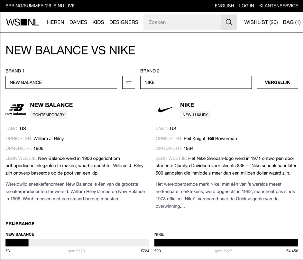Open the LOG IN page
Image resolution: width=303 pixels, height=260 pixels.
click(246, 5)
